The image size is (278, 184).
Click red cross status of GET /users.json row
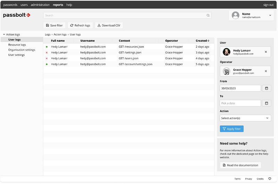(x=47, y=58)
